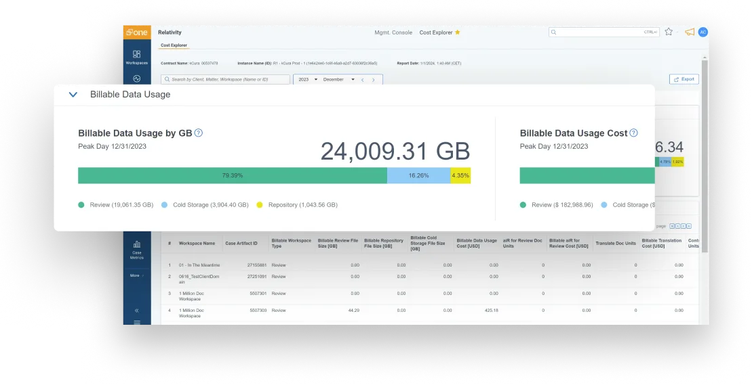Sort by Billable Cold Storage File Size column
752x385 pixels.
[428, 243]
